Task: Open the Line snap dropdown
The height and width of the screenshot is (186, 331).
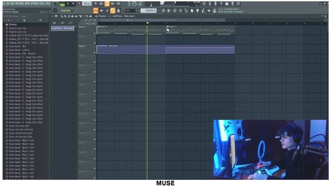Action: click(130, 10)
